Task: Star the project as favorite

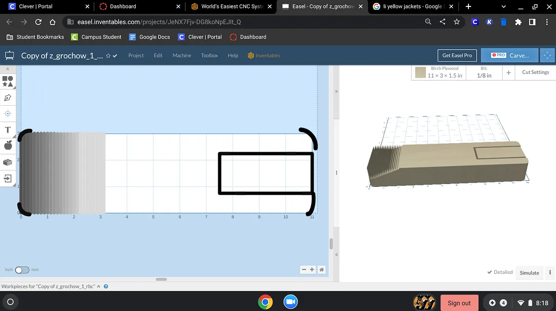Action: pos(108,56)
